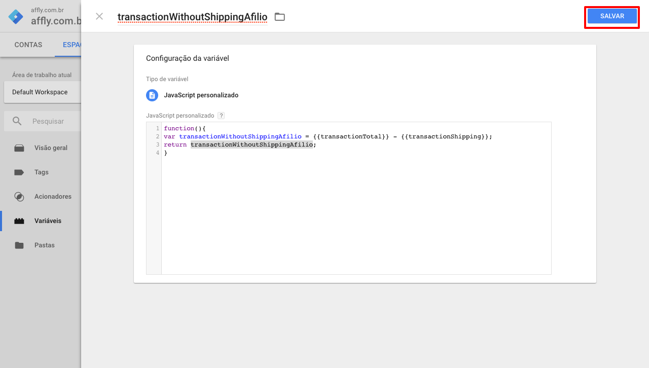The width and height of the screenshot is (649, 368).
Task: Open the help question mark icon
Action: [221, 116]
